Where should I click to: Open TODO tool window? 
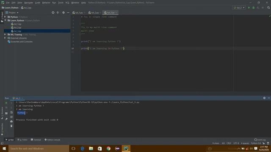click(x=22, y=140)
